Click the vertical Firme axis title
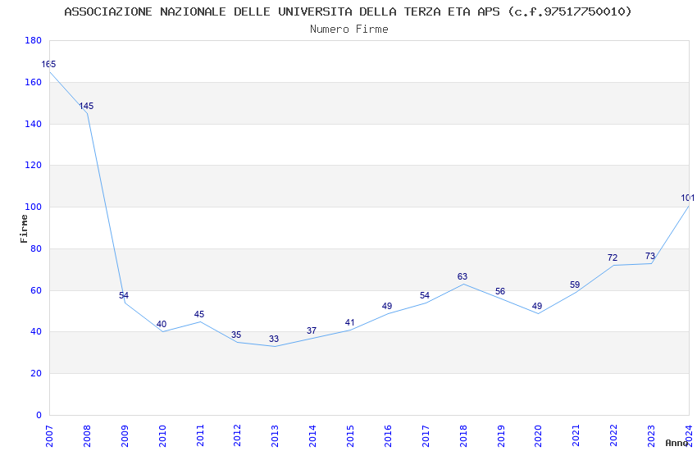697x451 pixels. click(24, 229)
